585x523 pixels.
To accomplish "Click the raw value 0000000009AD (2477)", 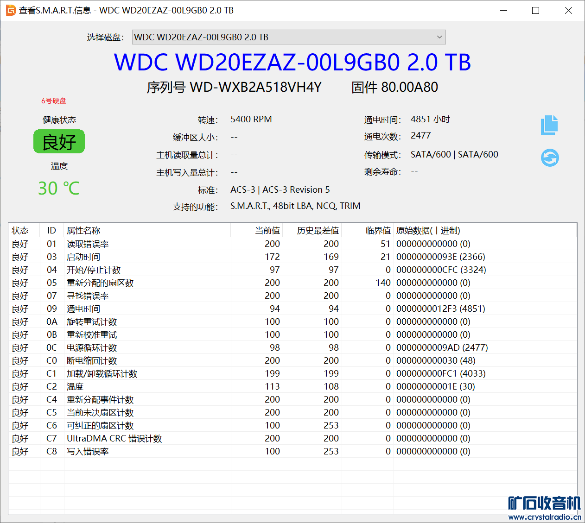I will coord(442,347).
